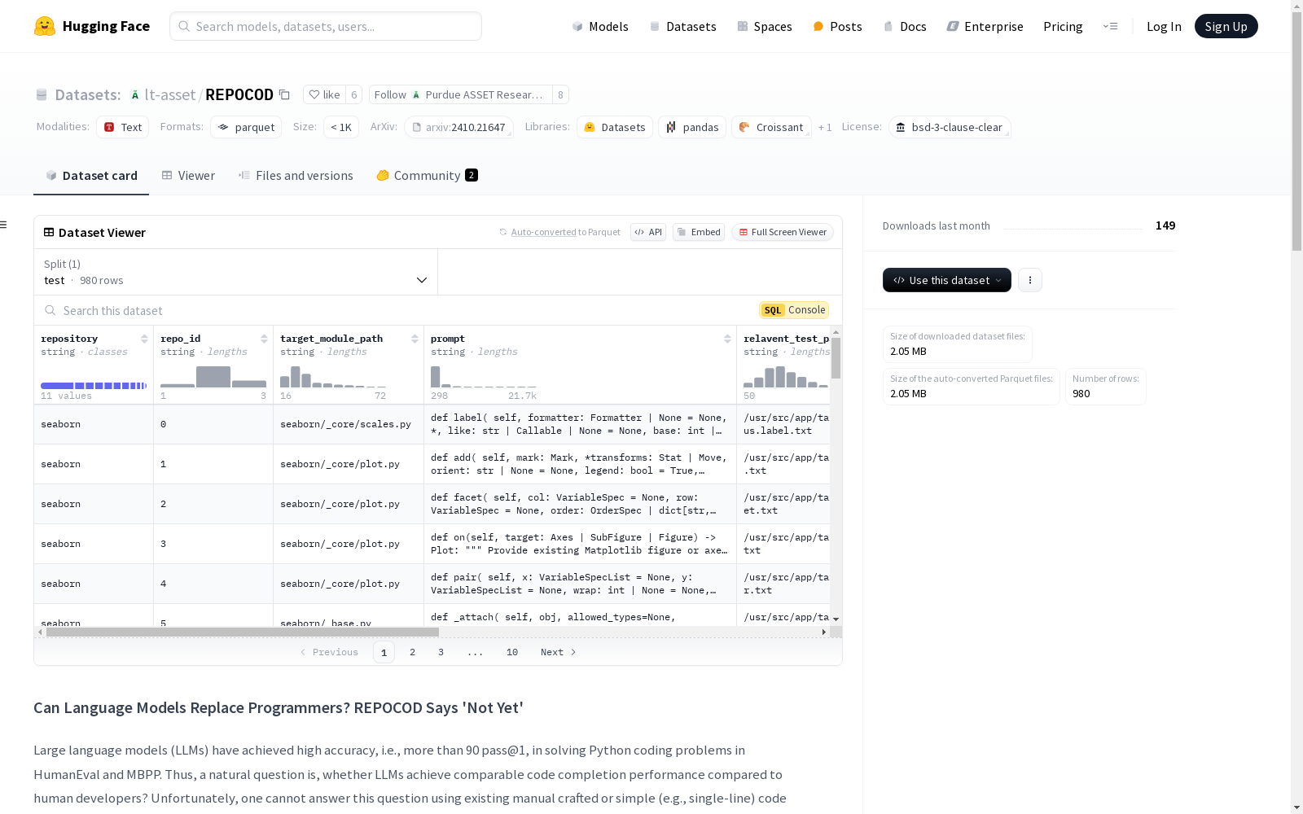Copy dataset name with copy icon

(284, 94)
